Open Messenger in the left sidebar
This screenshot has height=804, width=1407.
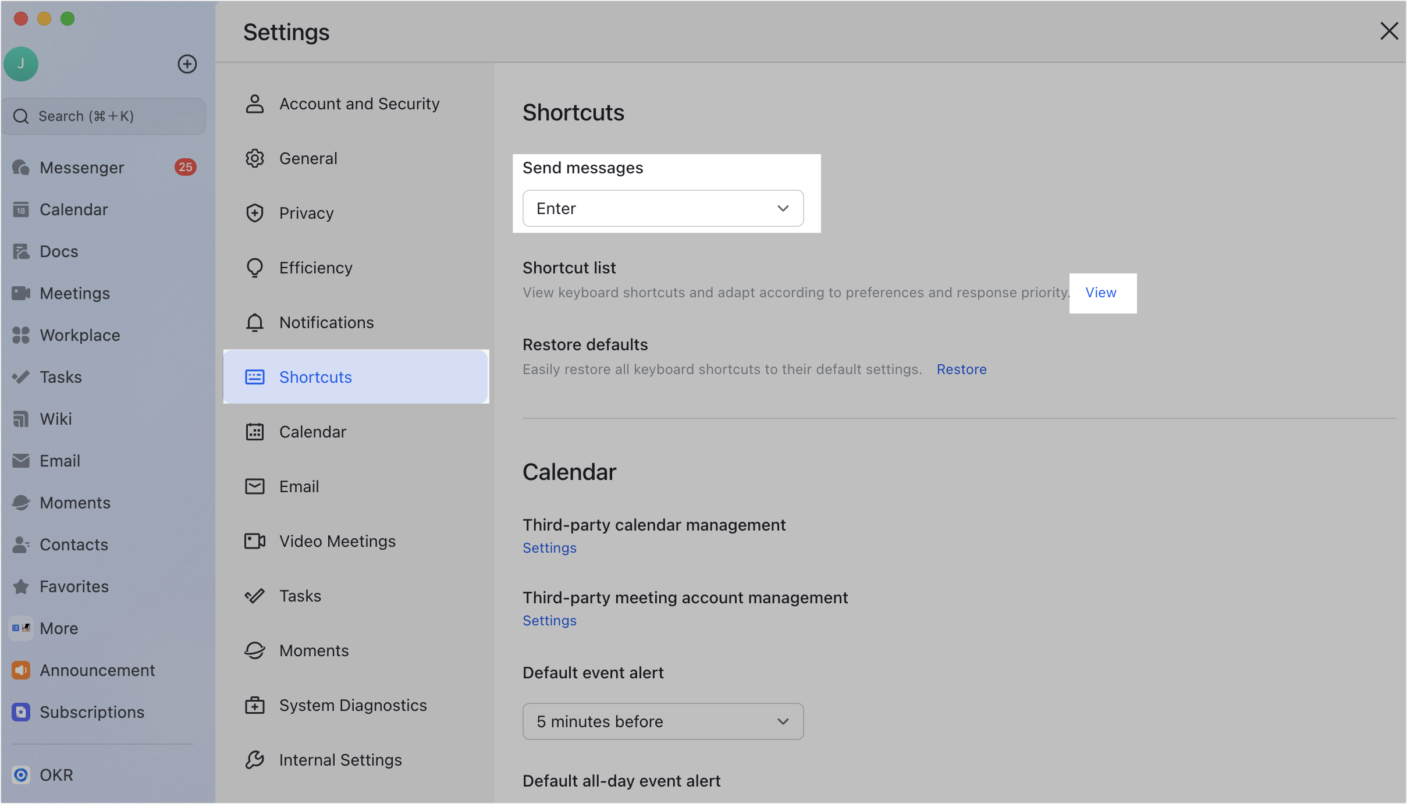[x=104, y=168]
